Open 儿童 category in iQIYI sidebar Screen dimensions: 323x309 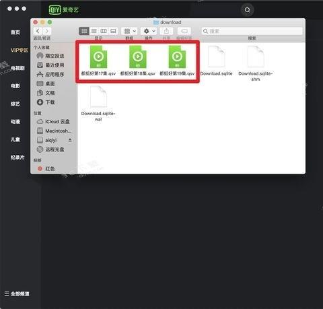[15, 139]
